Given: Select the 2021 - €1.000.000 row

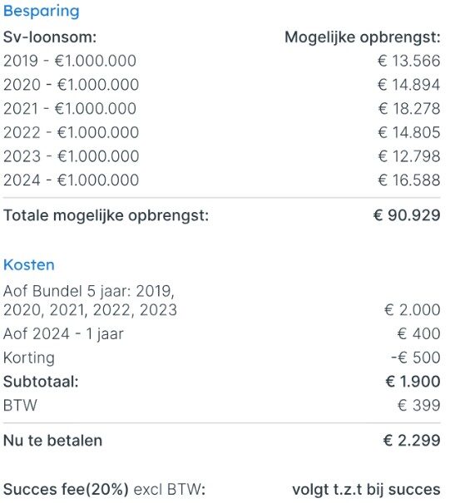Looking at the screenshot, I should click(222, 108).
